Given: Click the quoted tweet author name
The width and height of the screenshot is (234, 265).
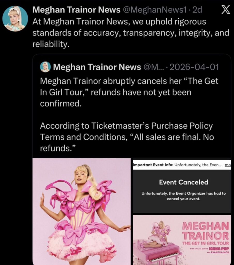Looking at the screenshot, I should pyautogui.click(x=97, y=67).
